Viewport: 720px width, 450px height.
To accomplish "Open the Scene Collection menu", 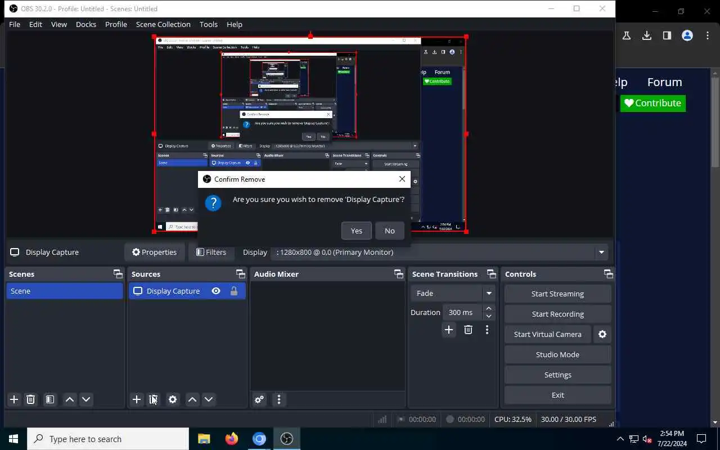I will (x=163, y=24).
